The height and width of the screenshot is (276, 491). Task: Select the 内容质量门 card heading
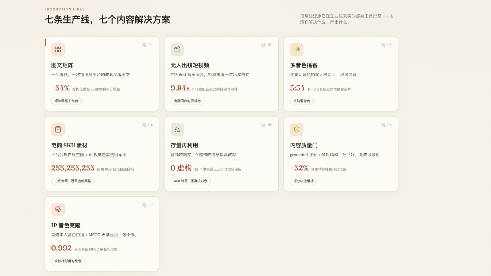click(x=304, y=145)
